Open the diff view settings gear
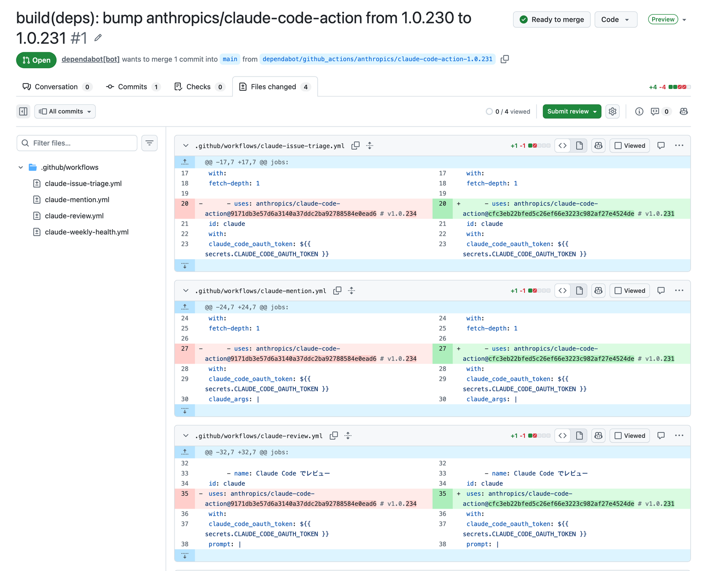This screenshot has width=707, height=571. coord(612,111)
